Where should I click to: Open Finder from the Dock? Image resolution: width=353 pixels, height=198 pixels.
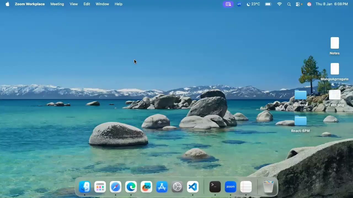point(85,187)
